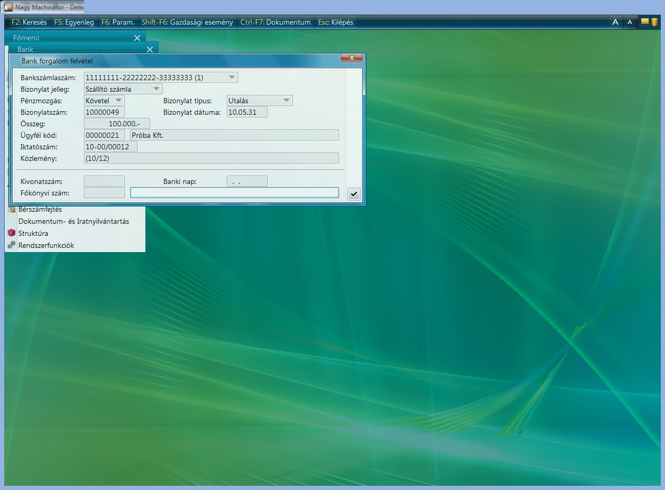Click the Bérszámfejtés icon in main menu
The height and width of the screenshot is (490, 665).
[x=12, y=210]
